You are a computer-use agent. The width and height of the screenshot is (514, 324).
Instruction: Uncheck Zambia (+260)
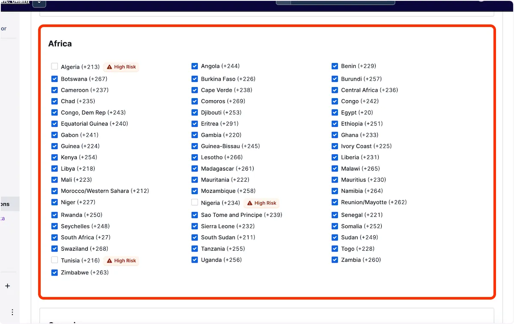pos(335,259)
